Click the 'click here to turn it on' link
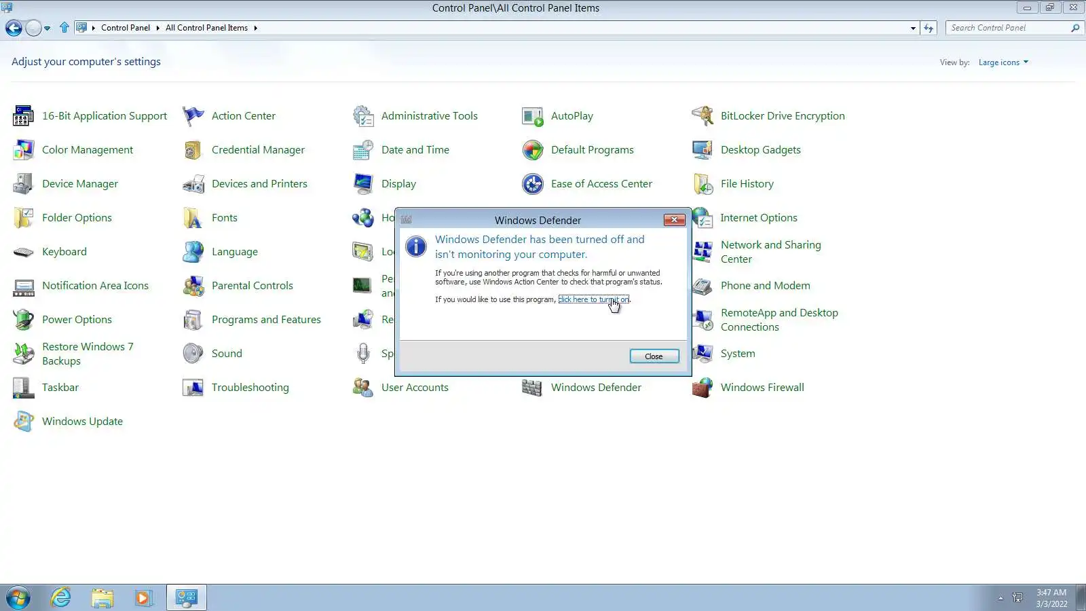The height and width of the screenshot is (611, 1086). (593, 299)
